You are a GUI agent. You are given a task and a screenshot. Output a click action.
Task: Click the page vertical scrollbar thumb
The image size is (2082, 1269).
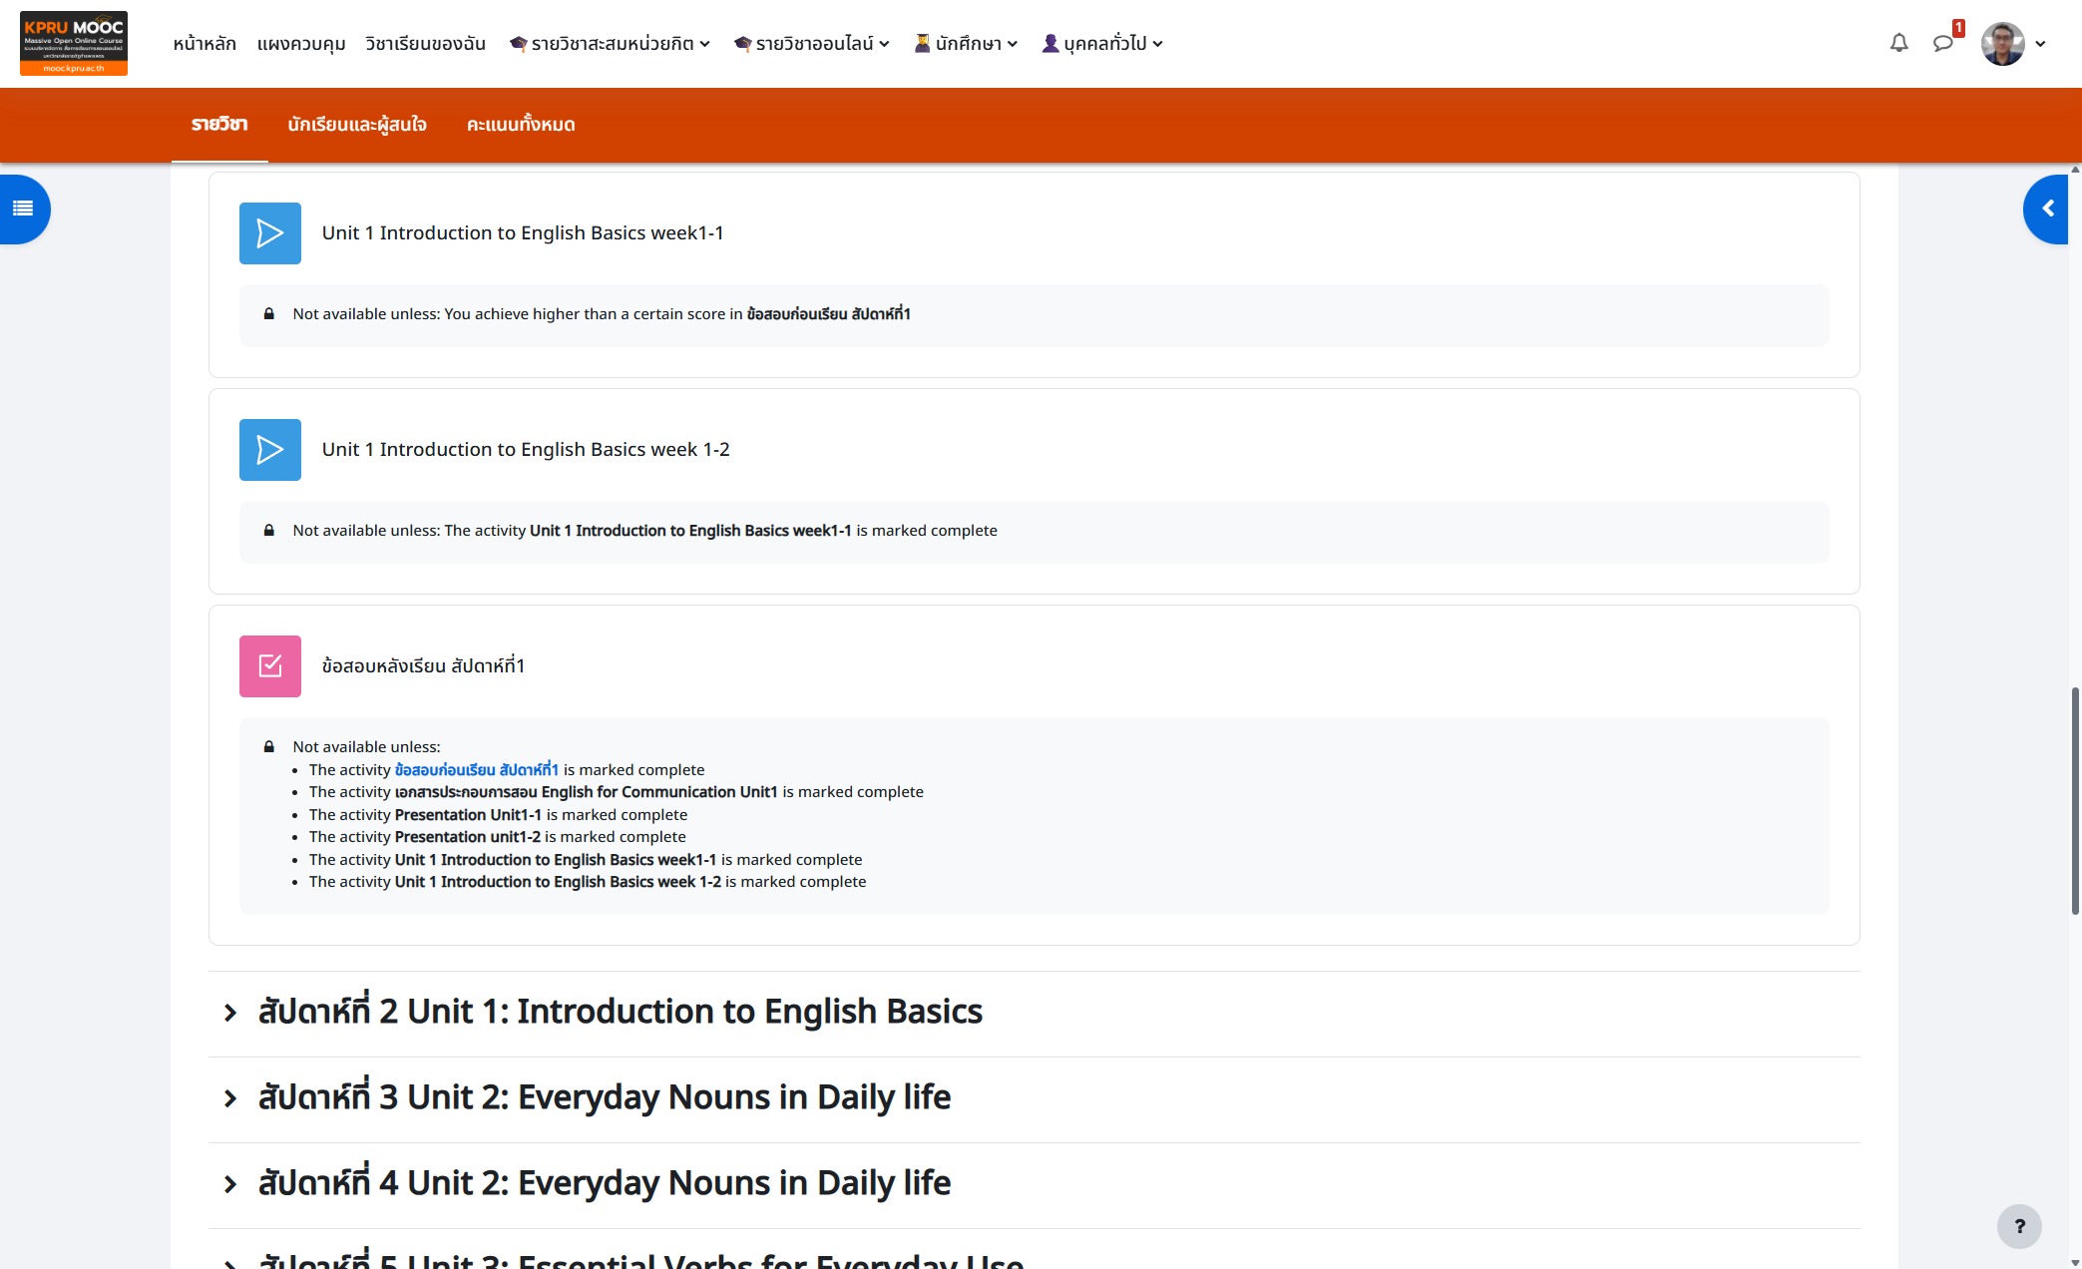click(2075, 801)
